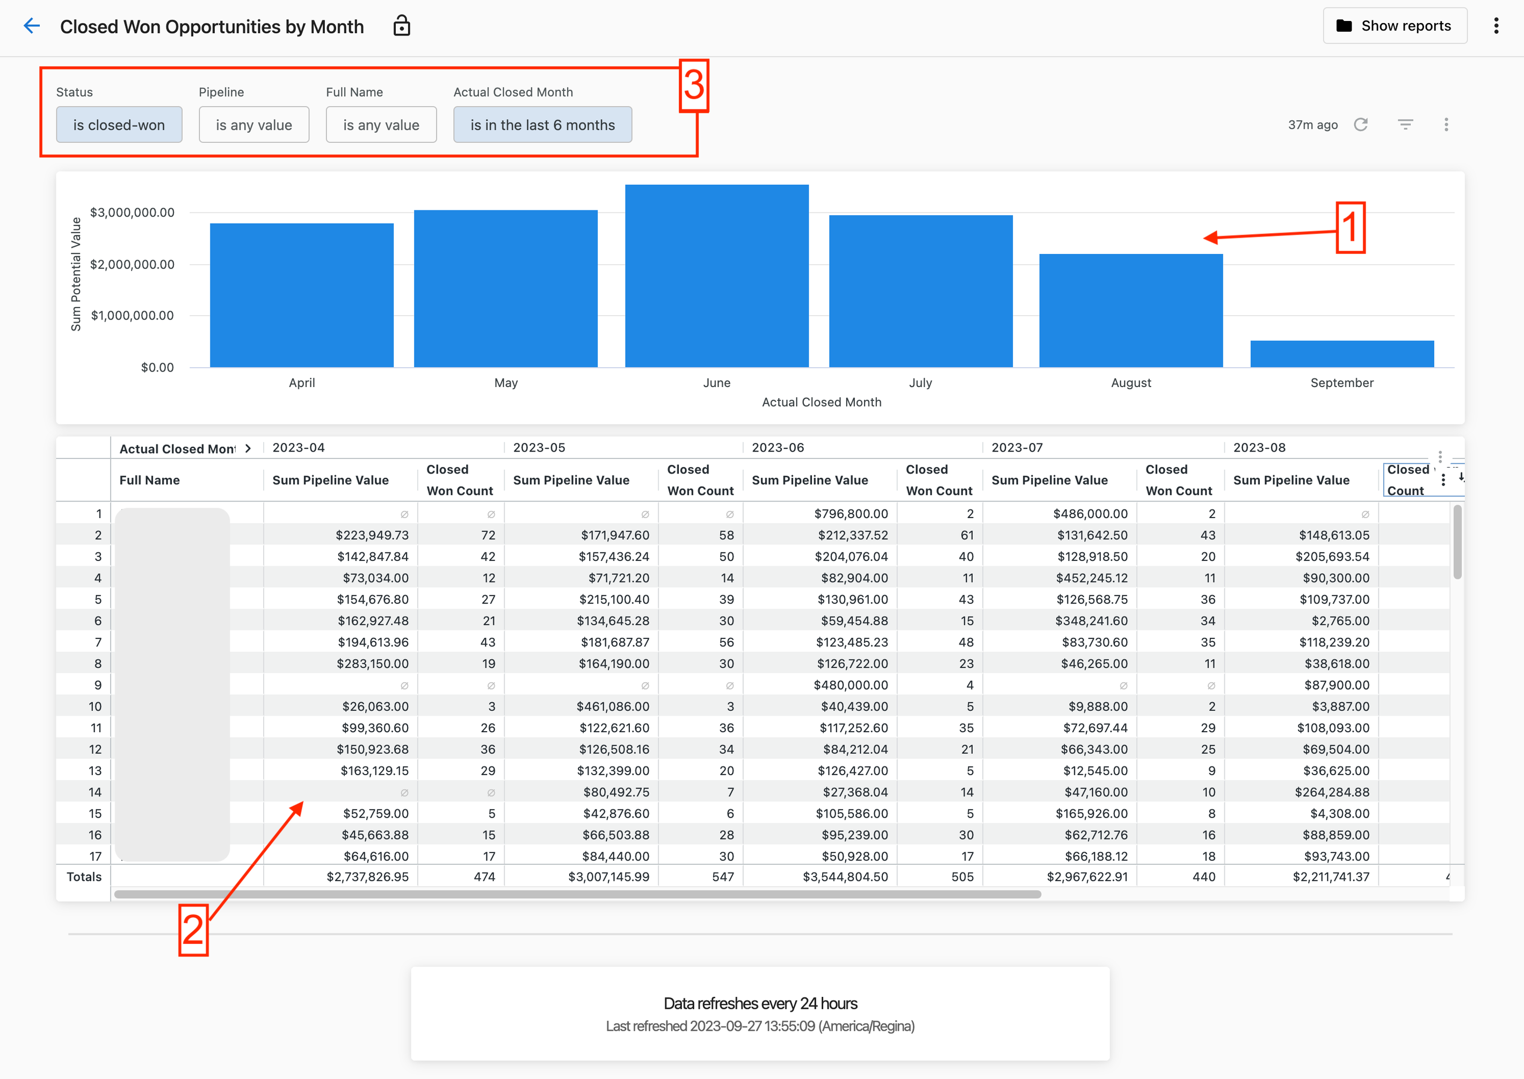Click the July bar in chart
Viewport: 1524px width, 1079px height.
pos(920,291)
